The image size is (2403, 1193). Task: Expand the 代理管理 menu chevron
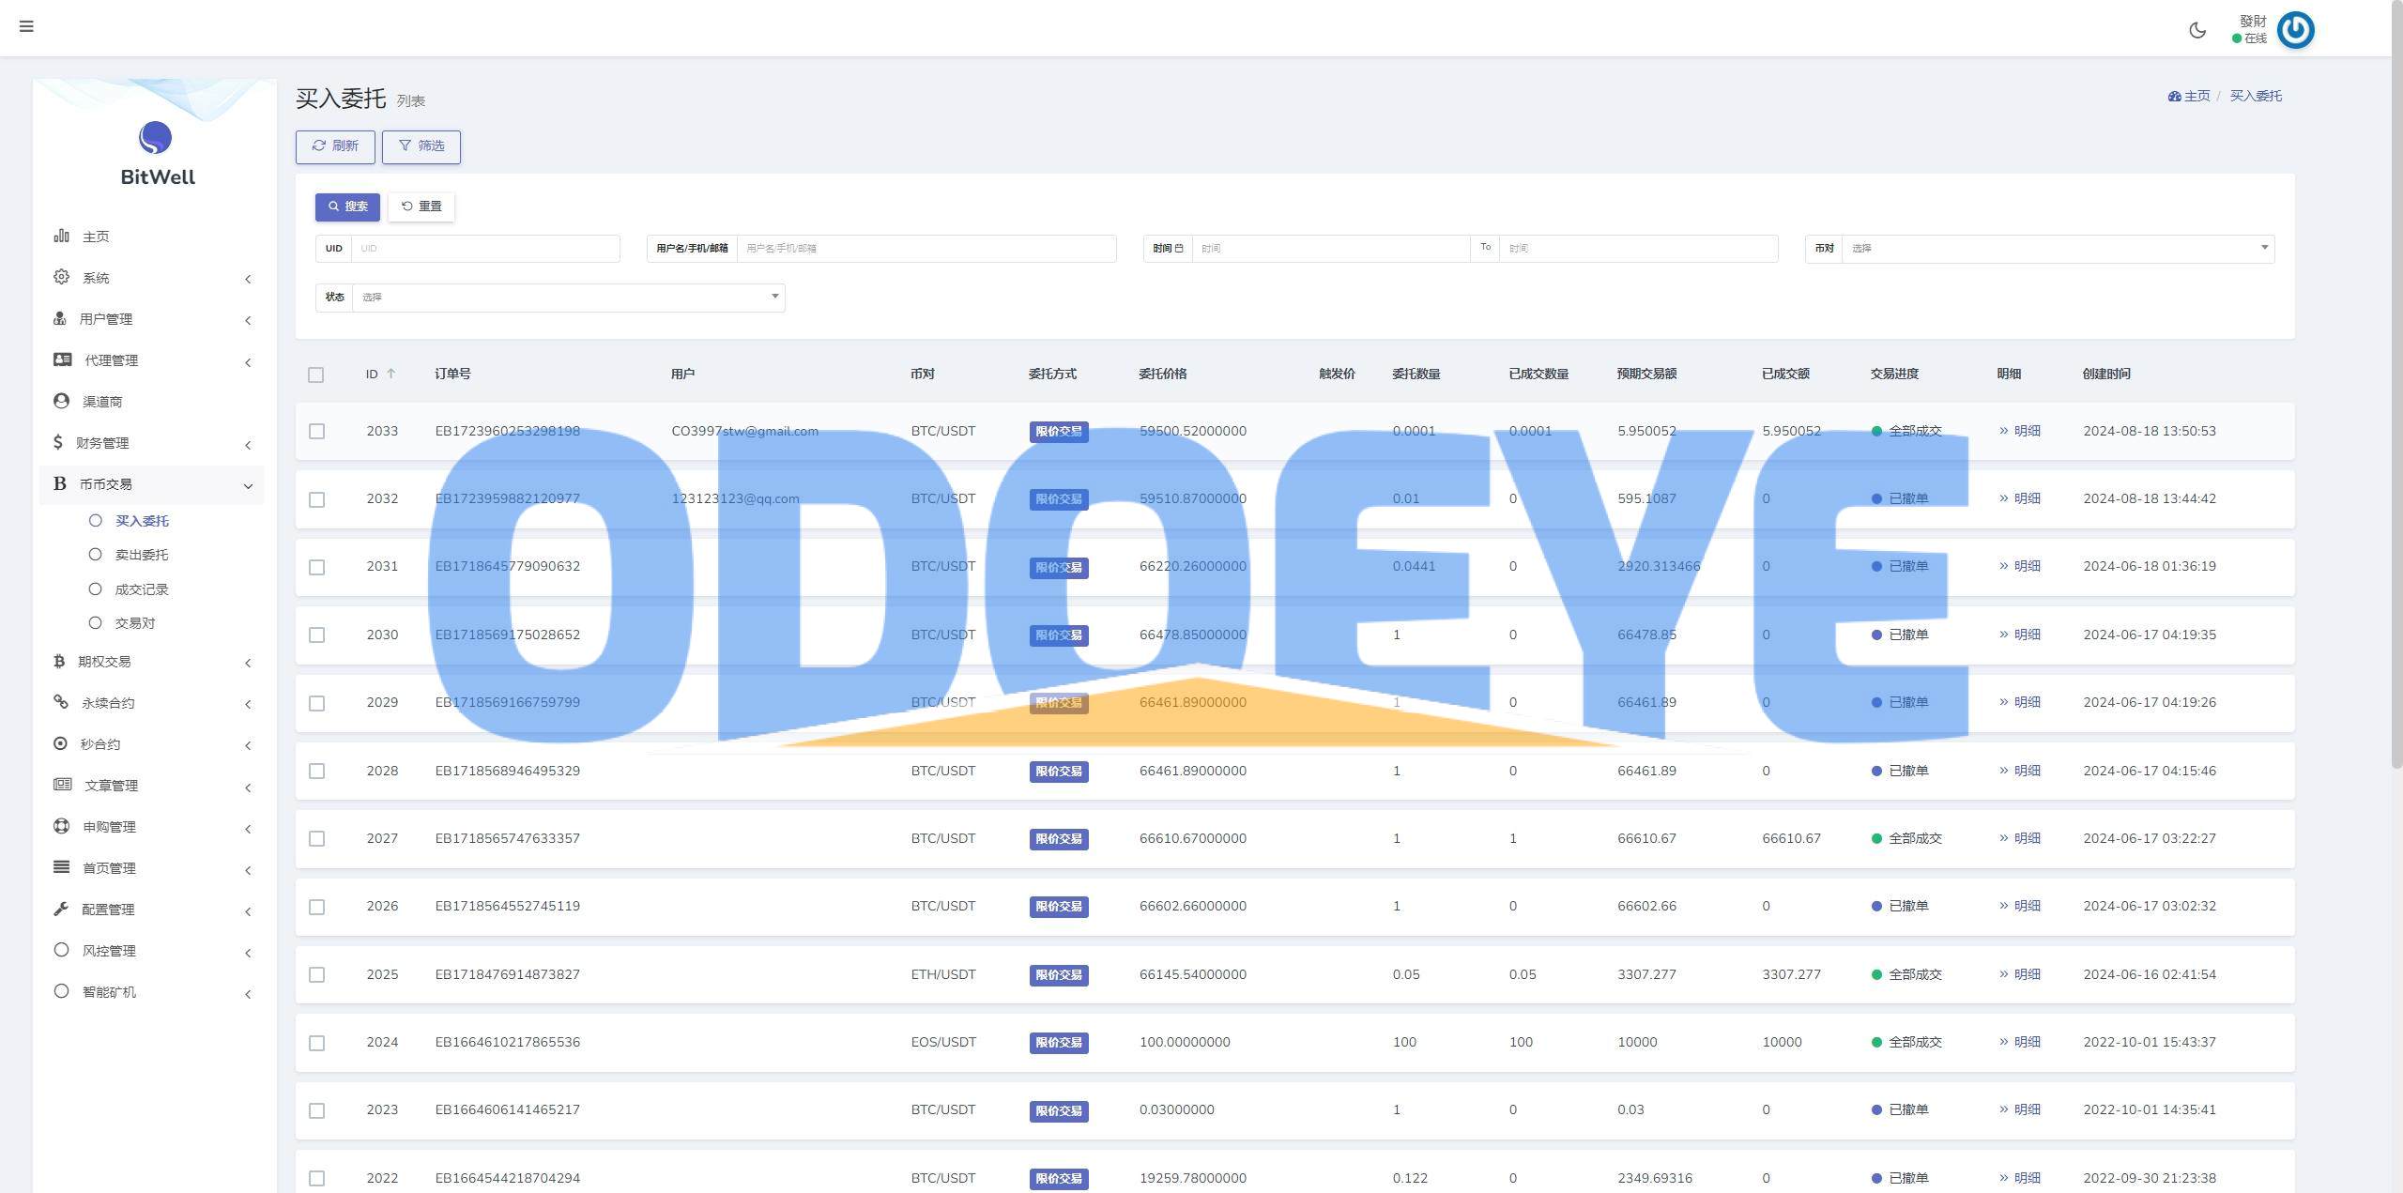248,362
